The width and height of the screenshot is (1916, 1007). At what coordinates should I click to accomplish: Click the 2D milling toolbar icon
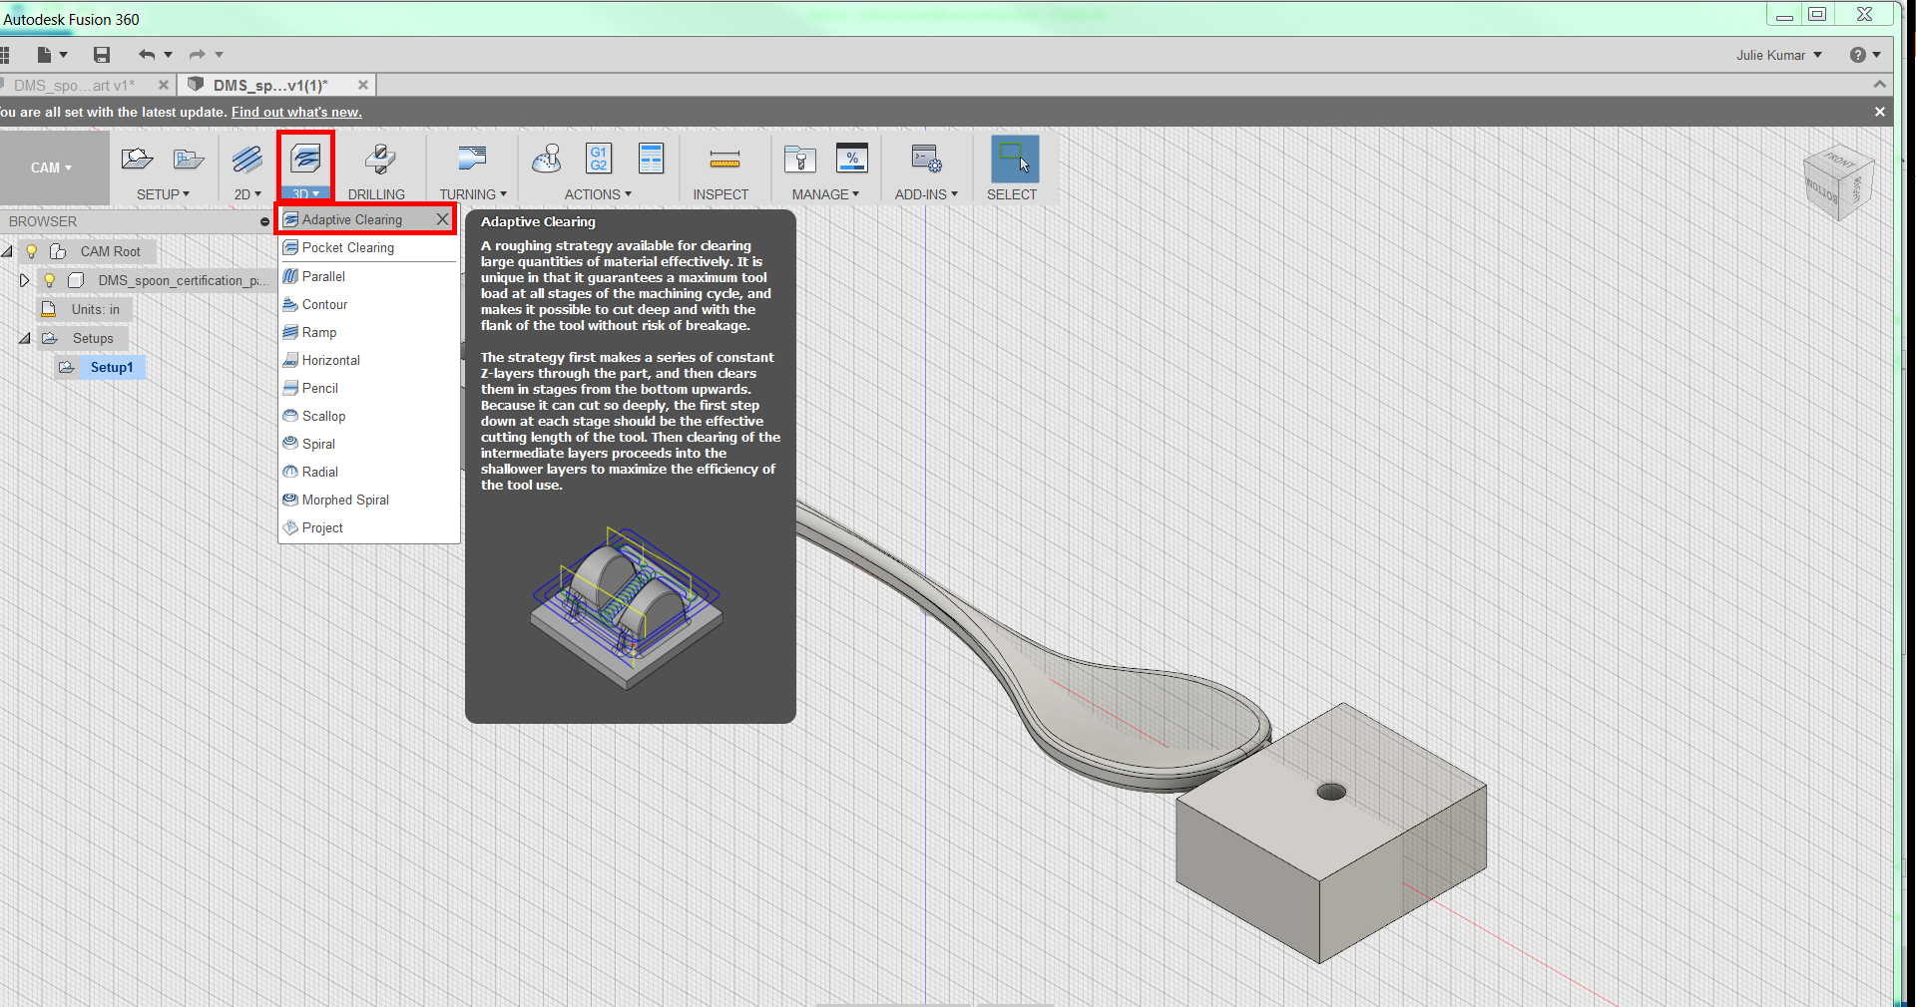tap(247, 159)
